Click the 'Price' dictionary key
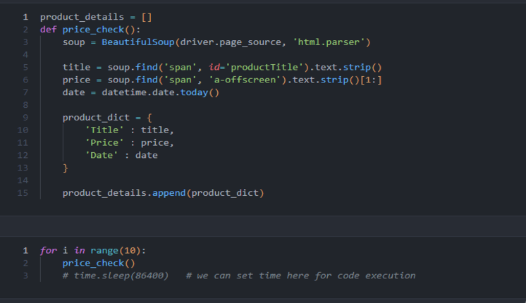The width and height of the screenshot is (526, 303). click(104, 143)
